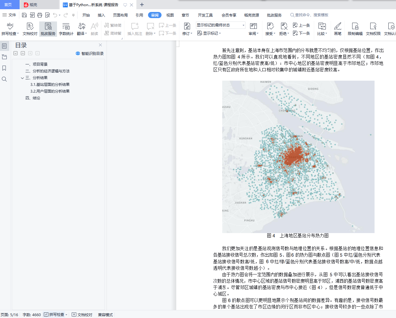Open 文档权限 document permissions
The height and width of the screenshot is (318, 396).
(373, 29)
